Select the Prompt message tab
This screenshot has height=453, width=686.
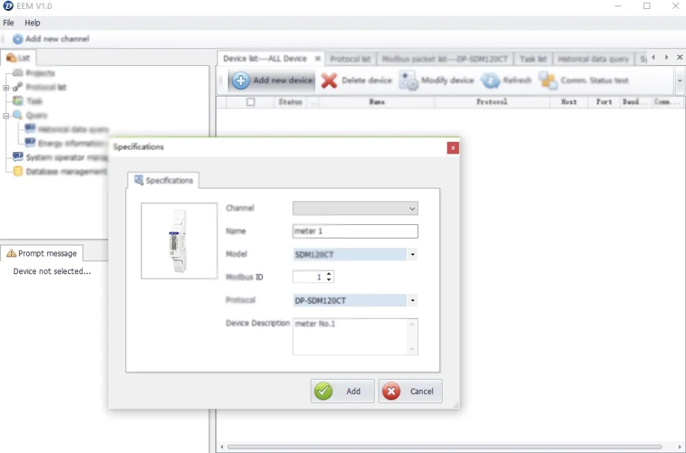pos(42,253)
